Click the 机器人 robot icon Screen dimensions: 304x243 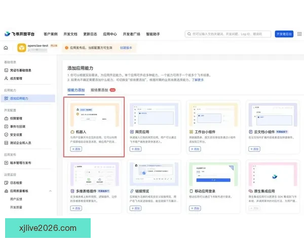[72, 132]
